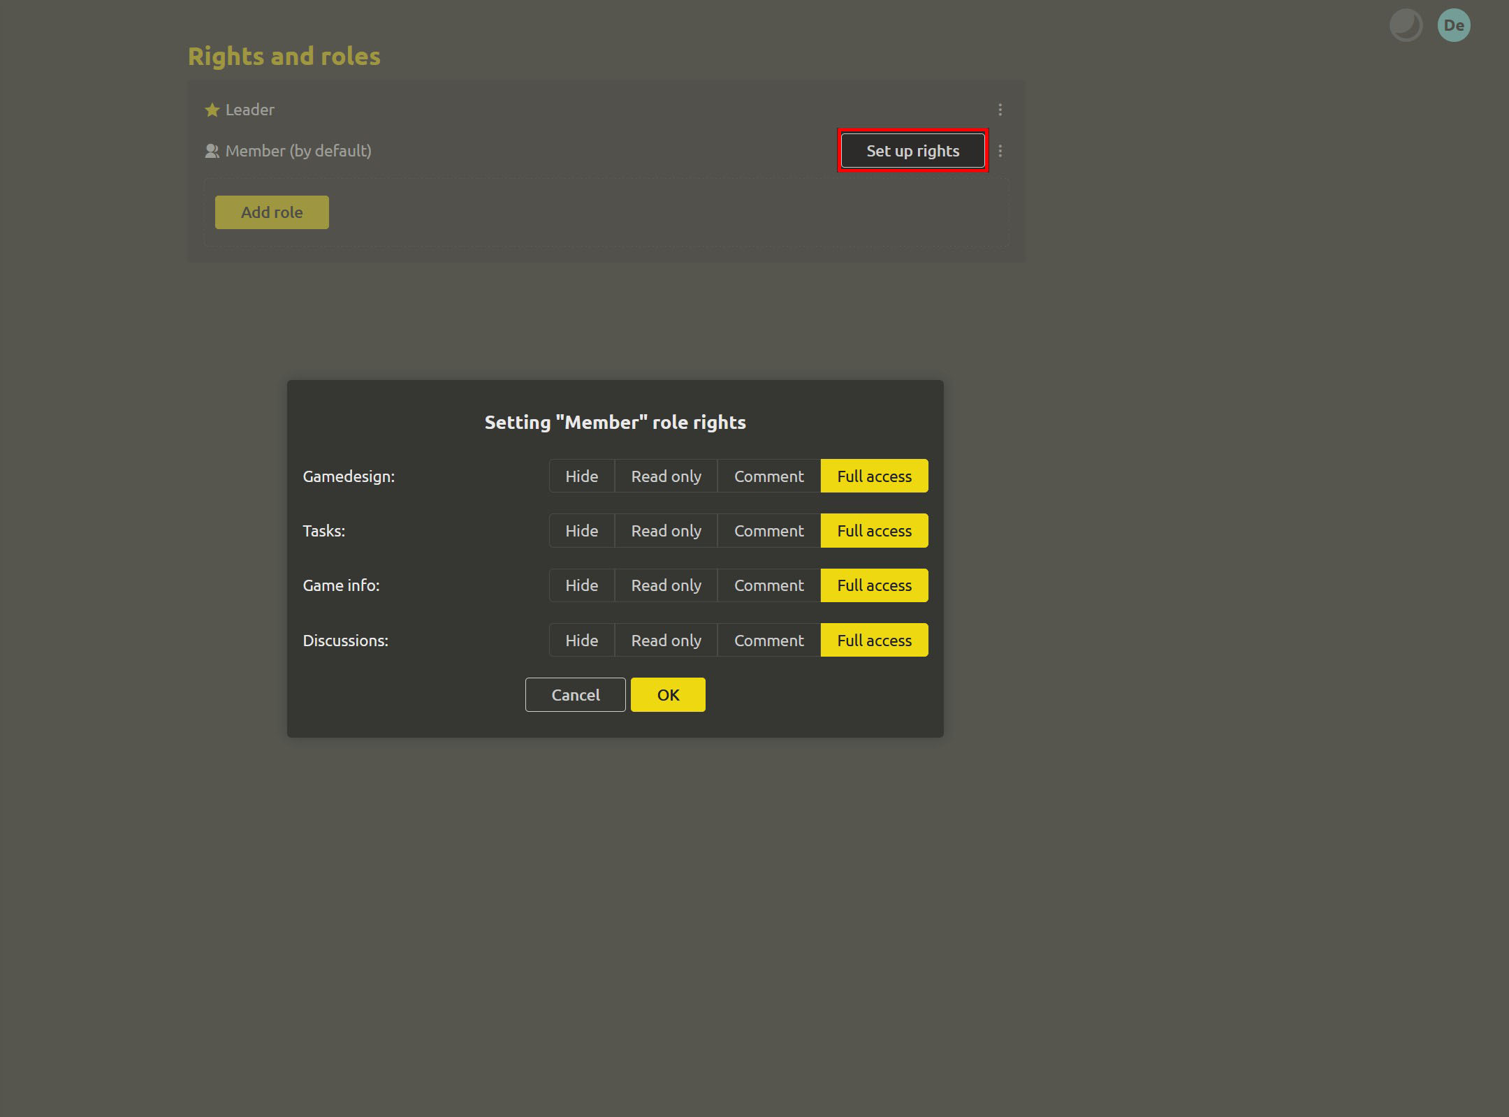This screenshot has width=1509, height=1117.
Task: Select Full access for Game info
Action: (874, 585)
